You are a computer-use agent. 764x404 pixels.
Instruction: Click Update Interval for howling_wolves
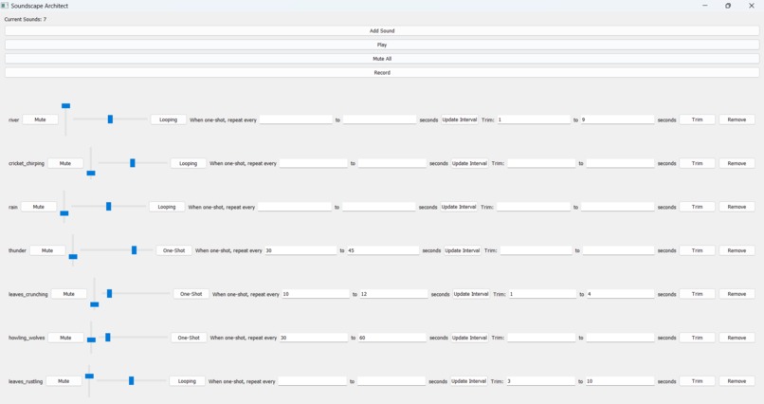coord(469,338)
